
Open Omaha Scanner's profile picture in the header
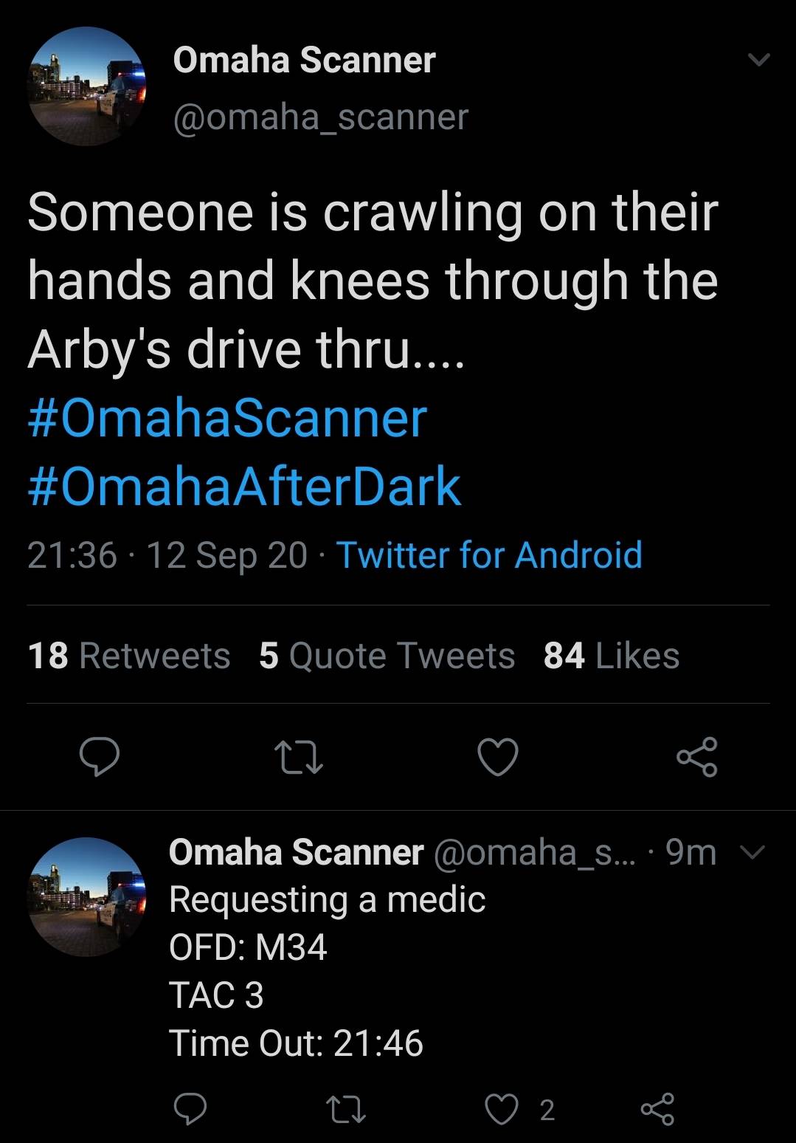tap(87, 86)
